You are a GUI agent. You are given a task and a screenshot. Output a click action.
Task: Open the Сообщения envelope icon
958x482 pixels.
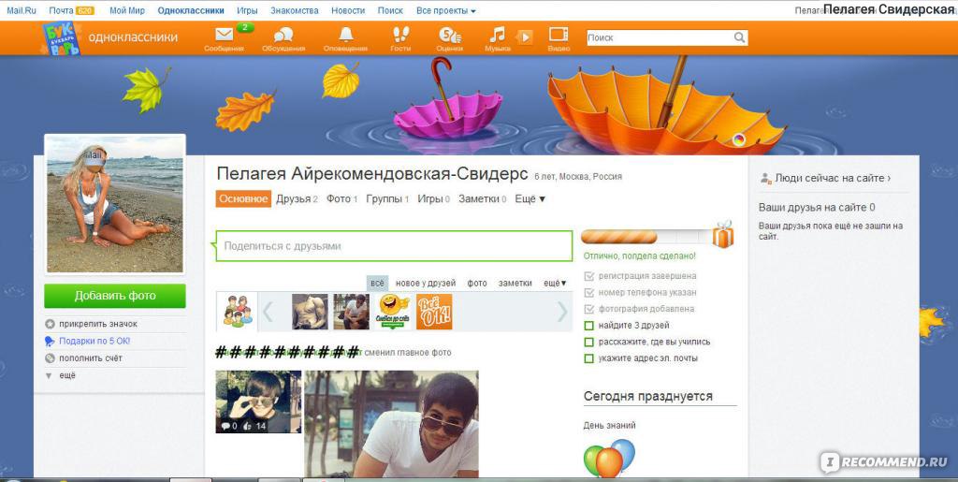click(225, 36)
